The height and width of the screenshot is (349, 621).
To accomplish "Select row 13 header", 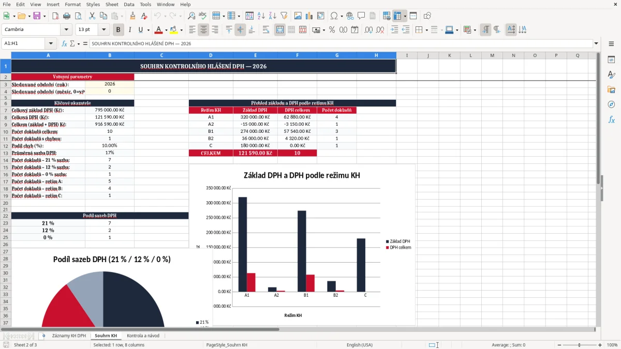I will tap(5, 153).
